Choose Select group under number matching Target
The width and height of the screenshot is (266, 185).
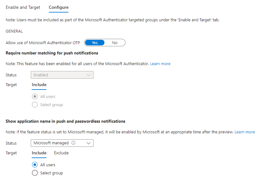pyautogui.click(x=35, y=105)
